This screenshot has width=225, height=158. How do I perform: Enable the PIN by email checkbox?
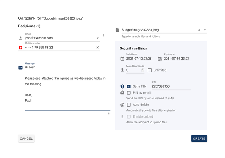click(129, 93)
